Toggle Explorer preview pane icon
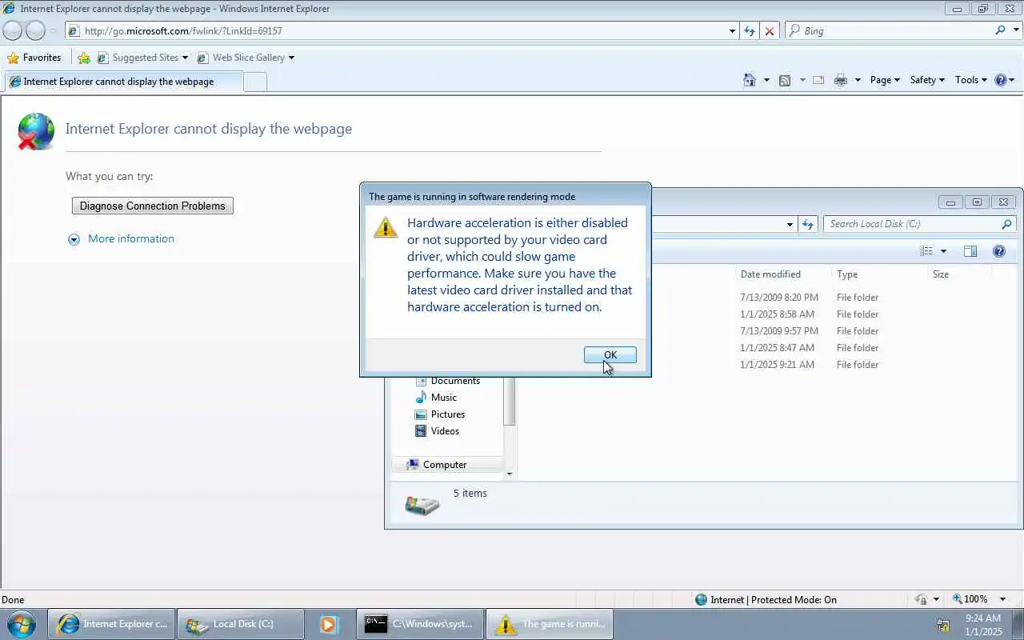Screen dimensions: 1024x640 (970, 251)
